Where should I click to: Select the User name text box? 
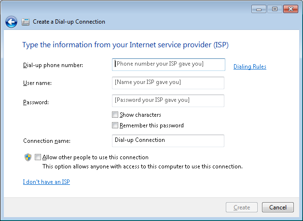click(x=168, y=83)
